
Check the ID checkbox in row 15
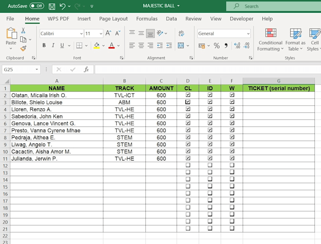(210, 186)
